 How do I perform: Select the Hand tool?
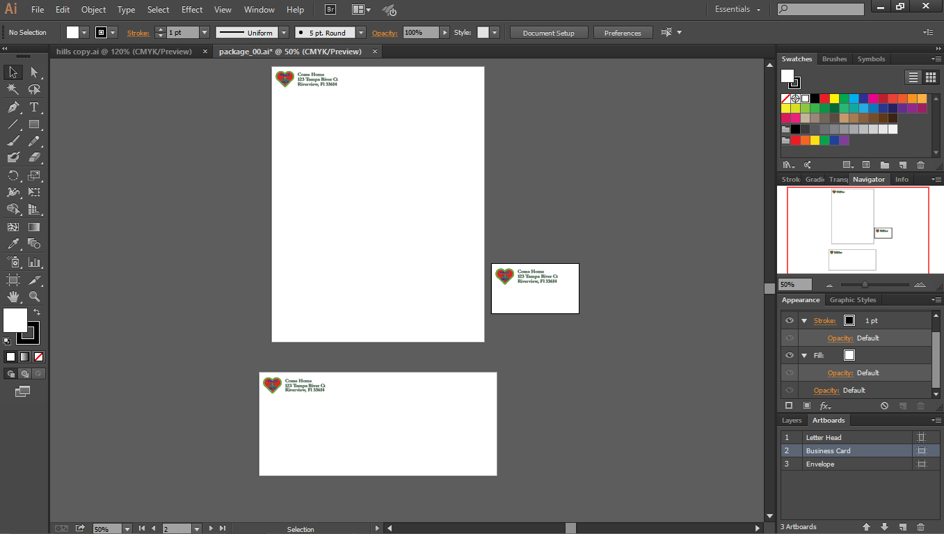(13, 297)
